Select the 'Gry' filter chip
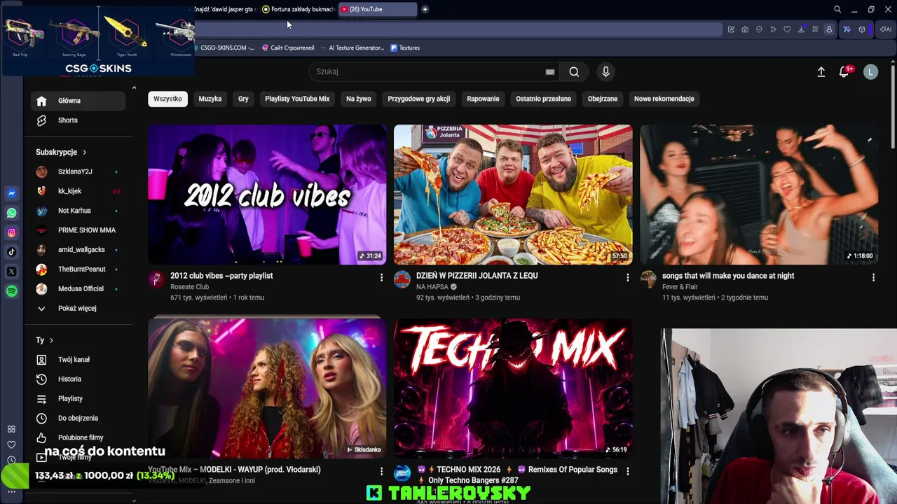The image size is (897, 504). 243,99
